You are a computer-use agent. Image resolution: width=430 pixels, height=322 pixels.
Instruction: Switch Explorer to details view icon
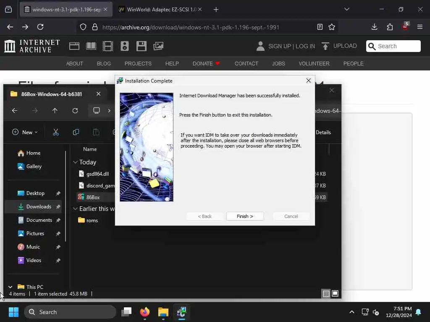(326, 294)
